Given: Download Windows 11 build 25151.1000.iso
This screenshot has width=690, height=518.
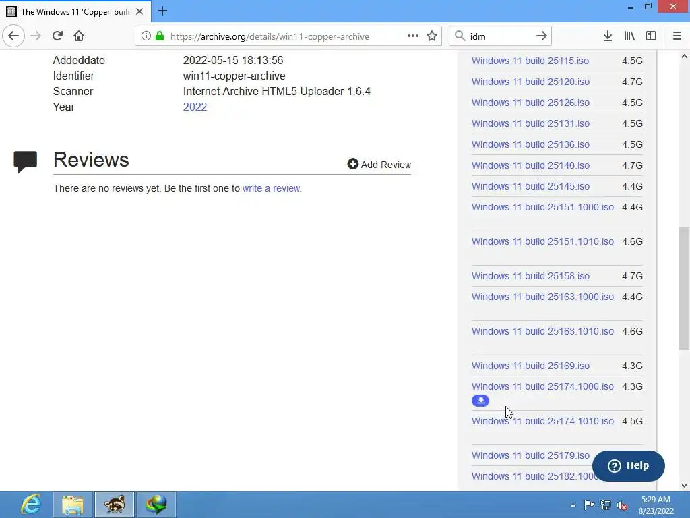Looking at the screenshot, I should pyautogui.click(x=542, y=207).
